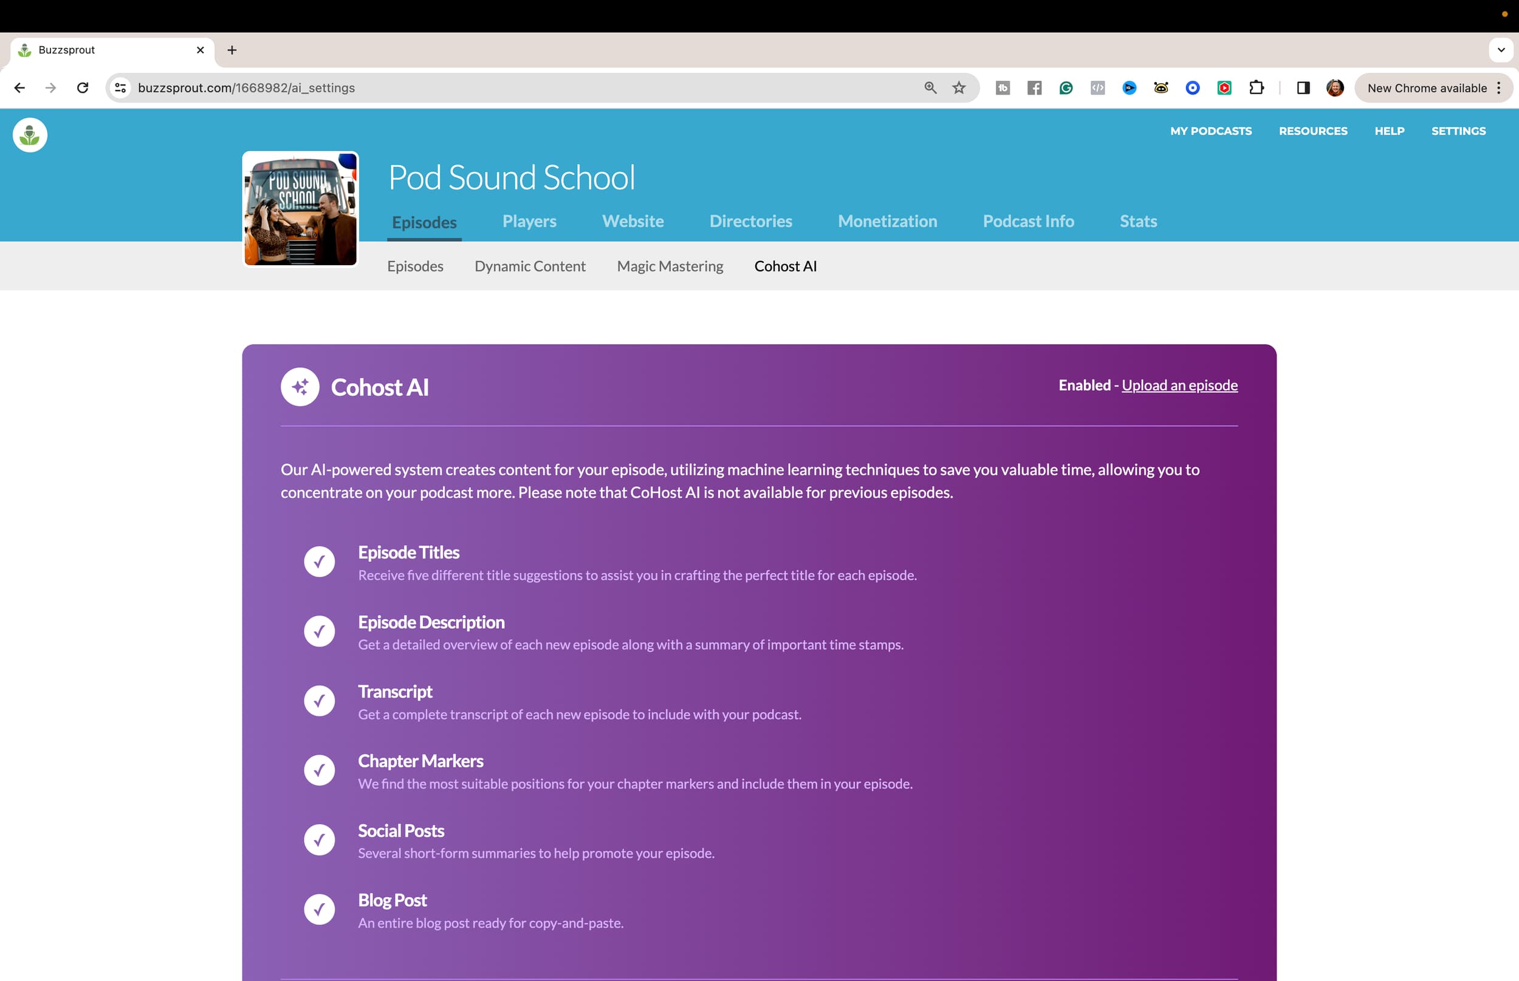Click the Social Posts heading

(x=401, y=830)
